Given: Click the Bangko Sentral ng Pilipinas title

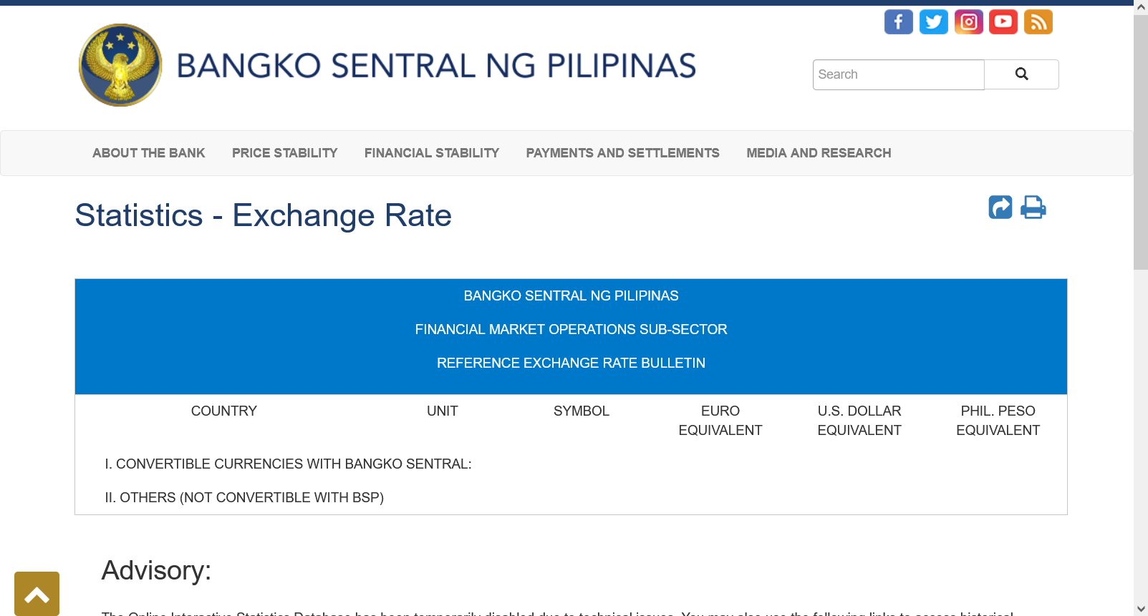Looking at the screenshot, I should 435,66.
